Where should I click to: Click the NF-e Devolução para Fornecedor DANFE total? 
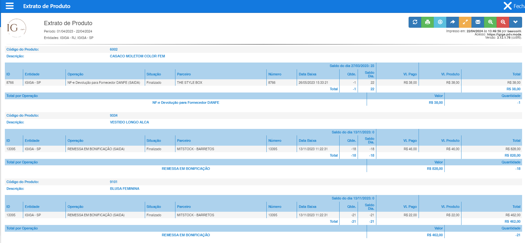(x=186, y=103)
